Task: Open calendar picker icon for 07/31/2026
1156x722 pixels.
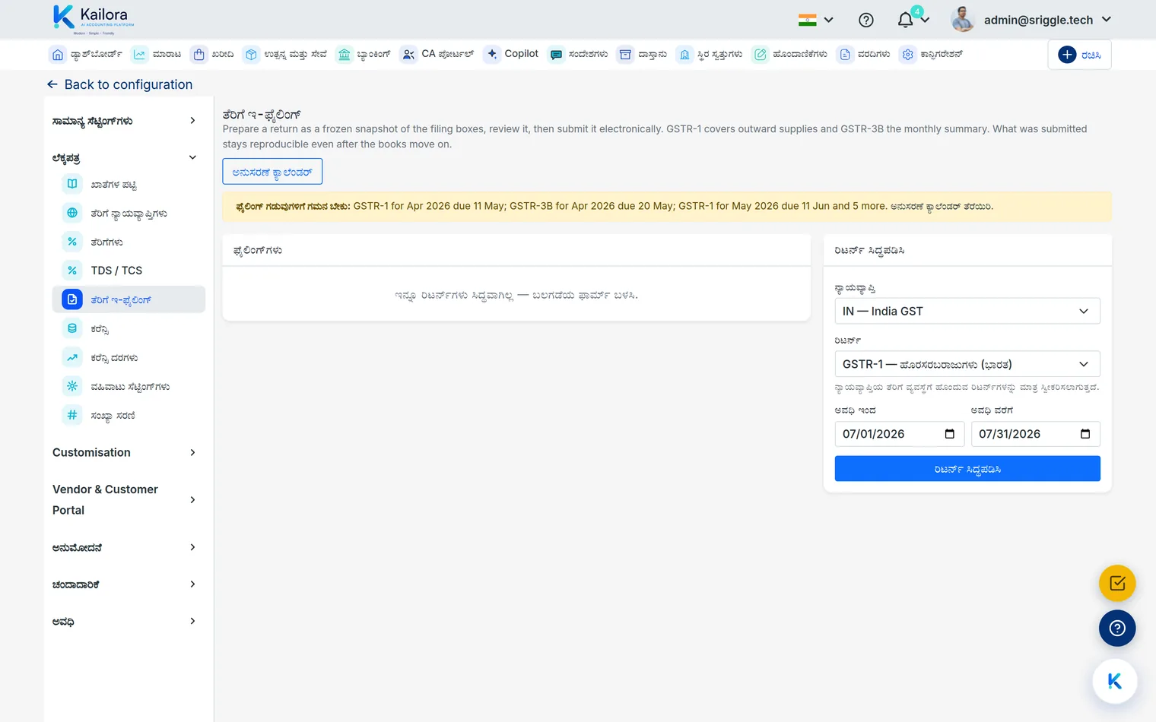Action: pyautogui.click(x=1085, y=434)
